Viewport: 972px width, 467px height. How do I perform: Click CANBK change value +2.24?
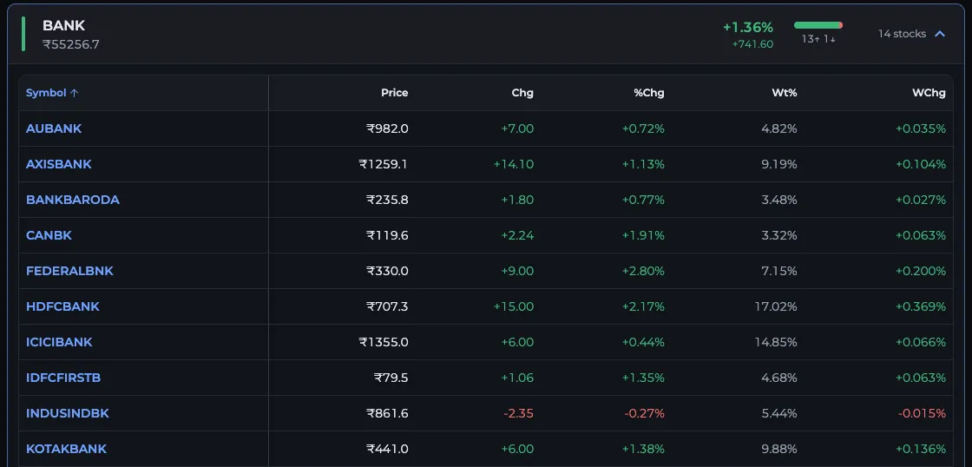tap(517, 236)
